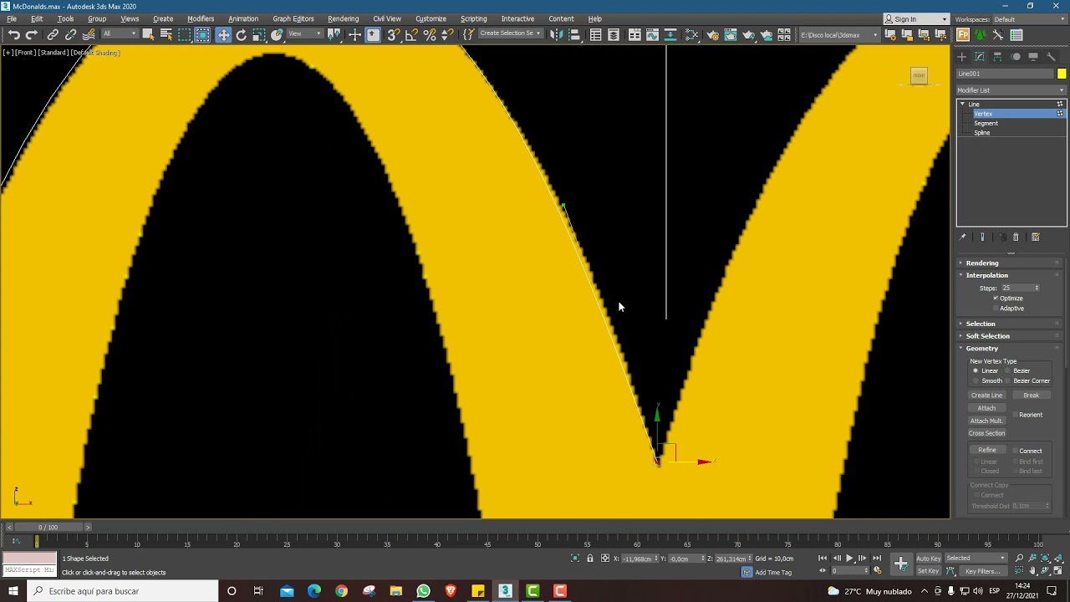Click the time slider 0 / 100 handle
This screenshot has width=1070, height=602.
pos(48,528)
